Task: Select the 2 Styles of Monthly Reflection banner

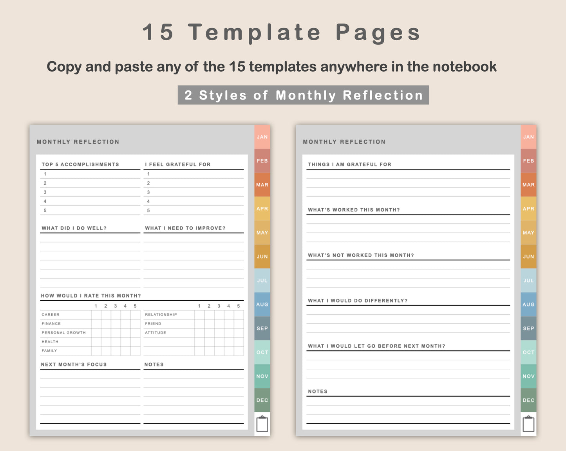Action: pos(304,95)
